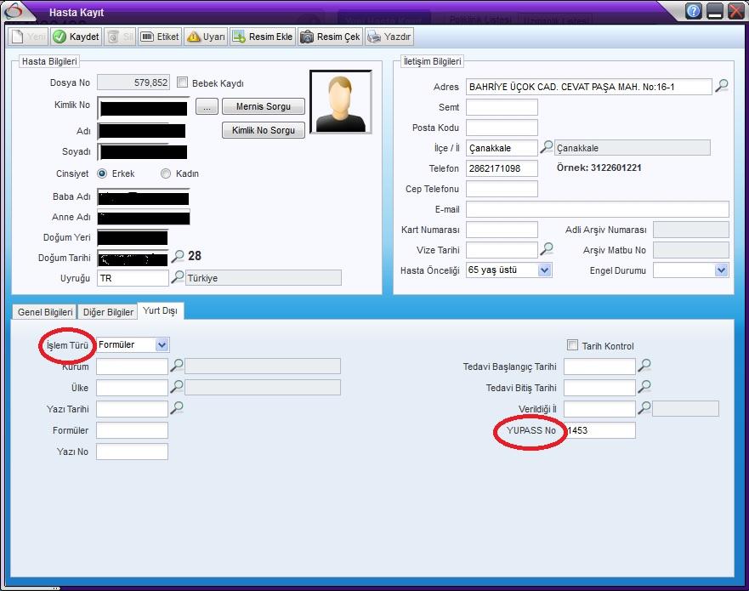Click the Uyarı warning icon

(205, 37)
